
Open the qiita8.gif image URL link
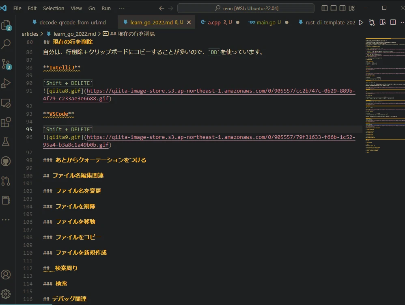(199, 95)
